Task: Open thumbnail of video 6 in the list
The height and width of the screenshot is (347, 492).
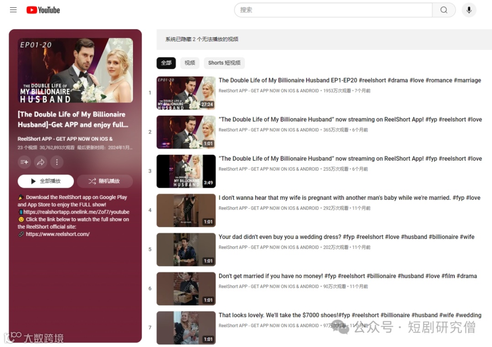Action: pyautogui.click(x=186, y=289)
